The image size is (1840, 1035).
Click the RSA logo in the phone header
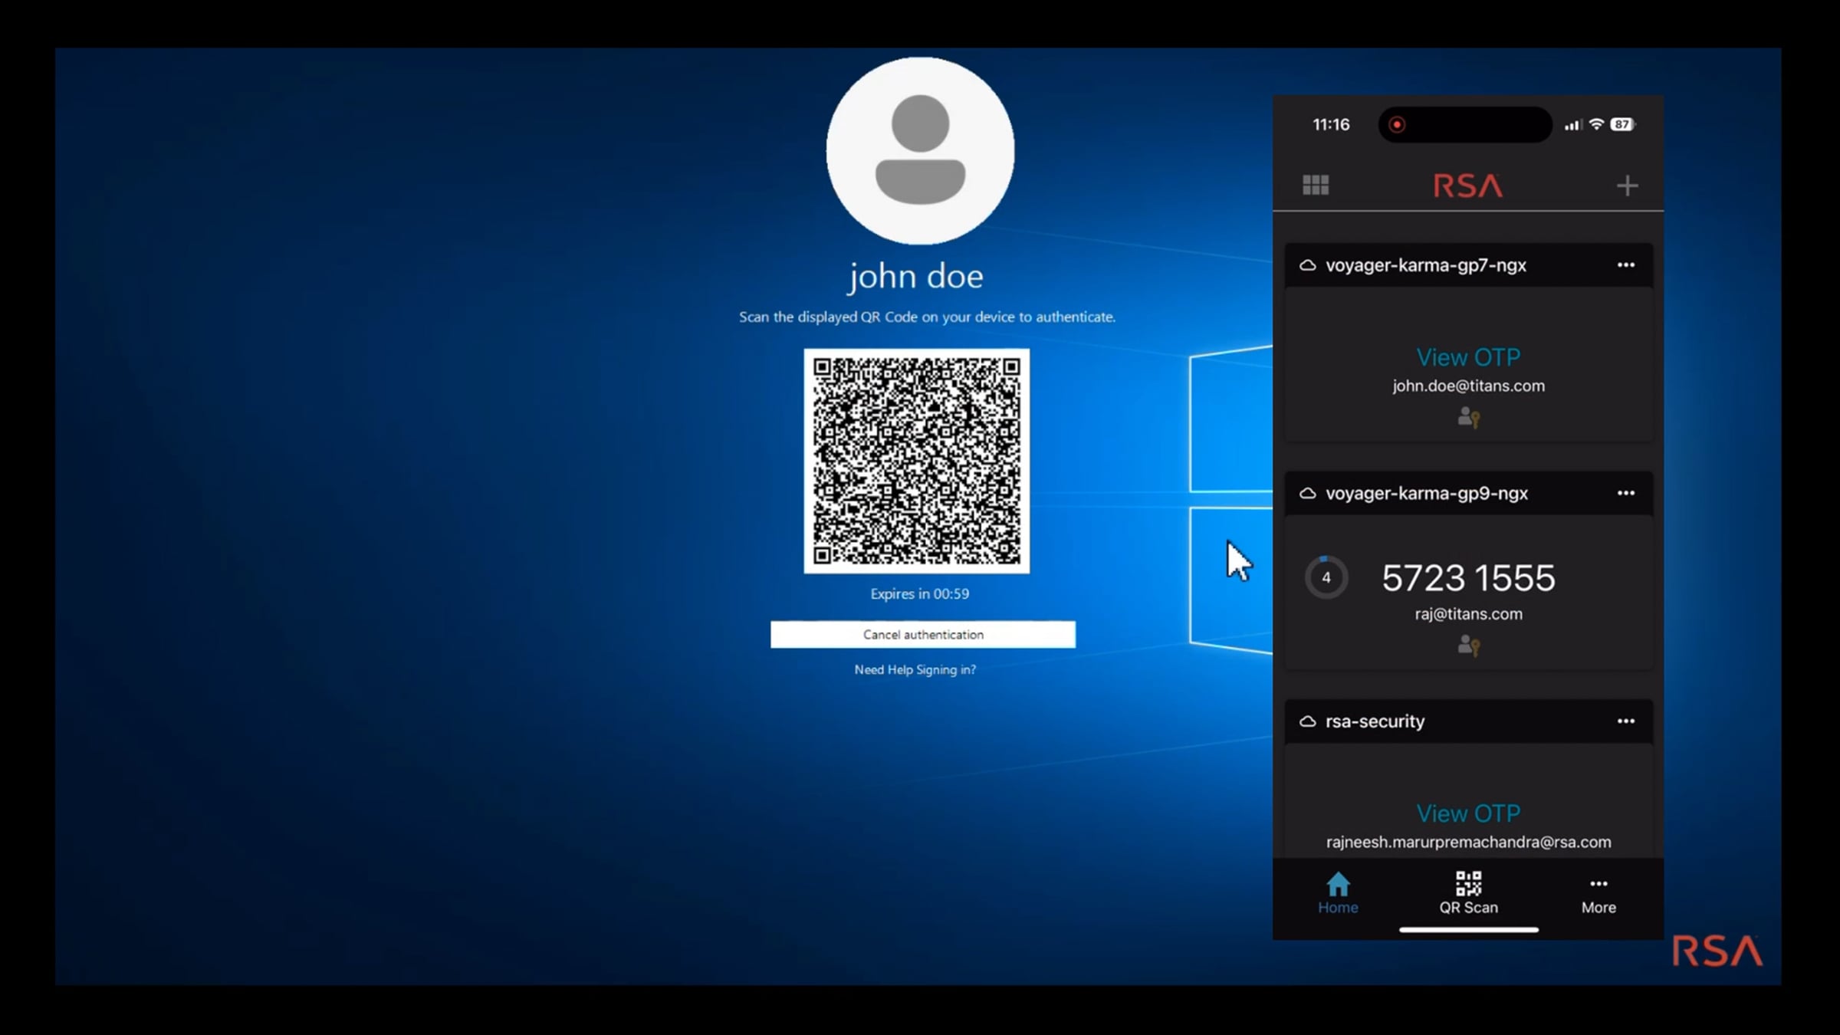1468,186
